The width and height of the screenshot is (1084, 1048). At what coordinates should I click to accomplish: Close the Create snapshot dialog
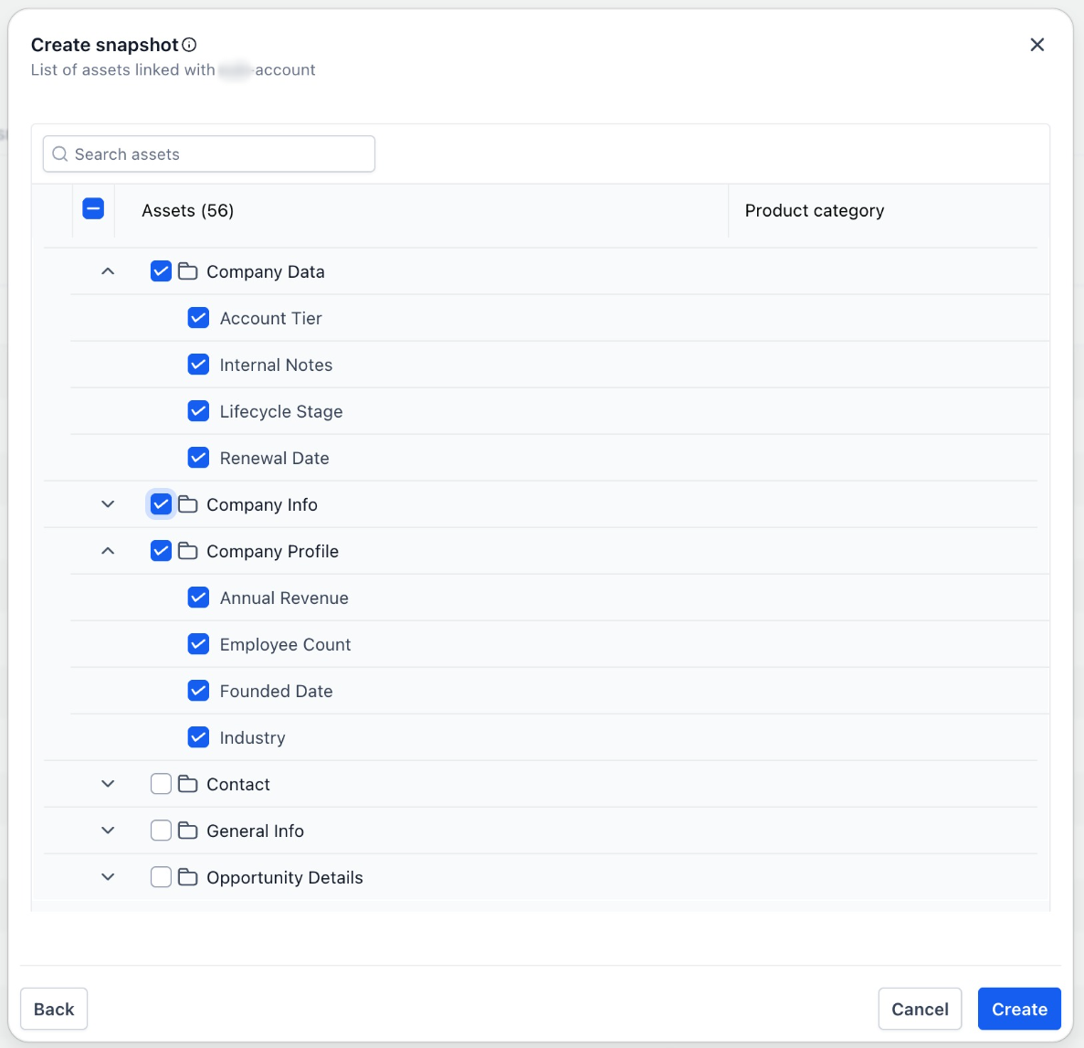pyautogui.click(x=1037, y=45)
